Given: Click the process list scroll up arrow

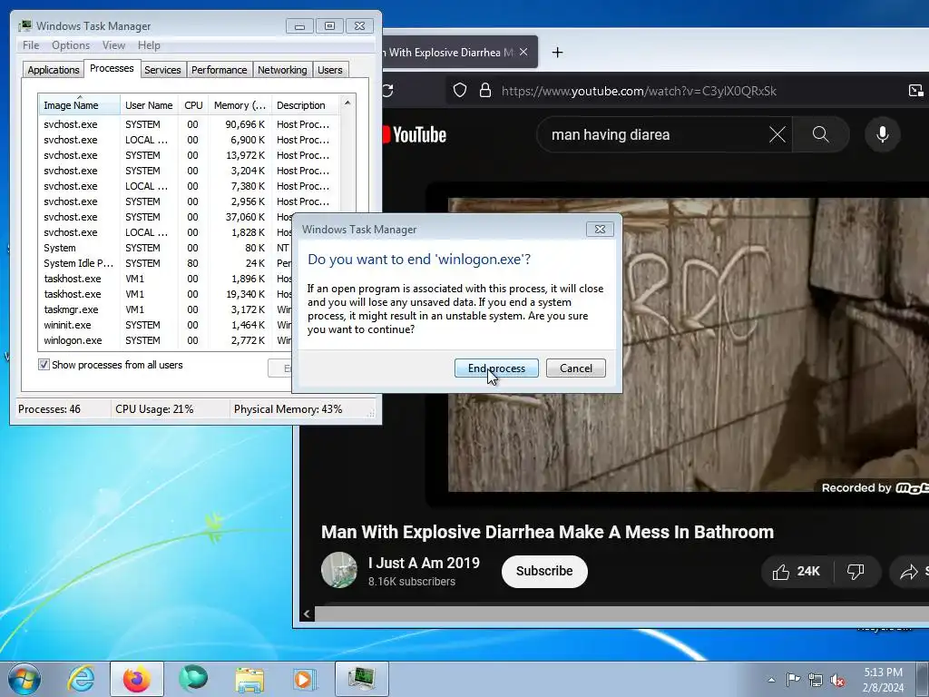Looking at the screenshot, I should point(347,103).
